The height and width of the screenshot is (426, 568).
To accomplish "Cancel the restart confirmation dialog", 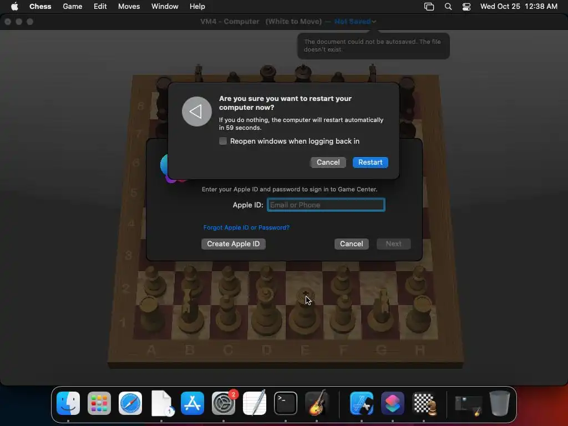I will tap(328, 163).
